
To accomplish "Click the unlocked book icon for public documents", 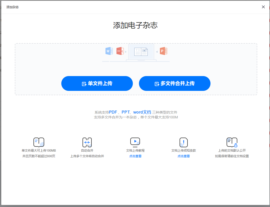I will click(232, 142).
